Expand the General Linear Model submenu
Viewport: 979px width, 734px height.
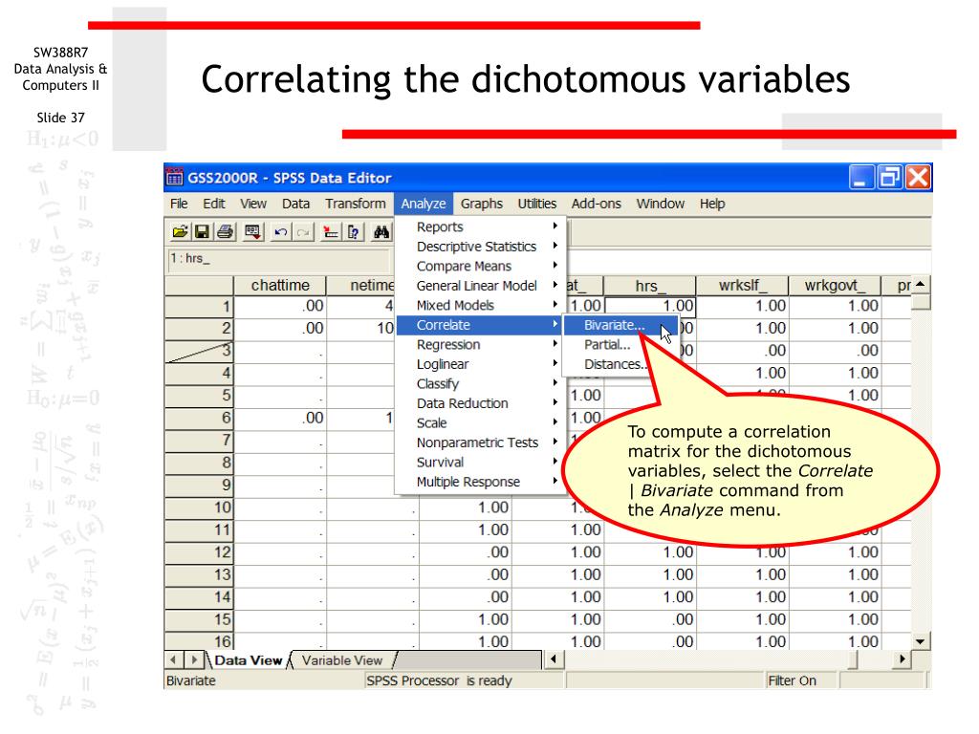(x=481, y=285)
